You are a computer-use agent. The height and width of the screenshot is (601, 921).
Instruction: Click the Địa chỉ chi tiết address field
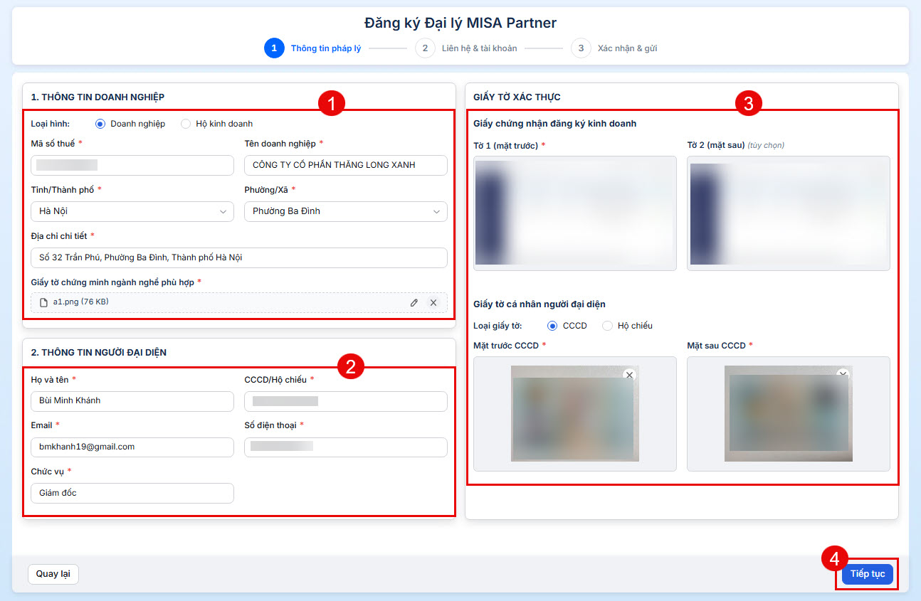point(239,257)
